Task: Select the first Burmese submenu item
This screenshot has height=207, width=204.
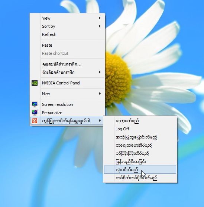Action: click(140, 121)
